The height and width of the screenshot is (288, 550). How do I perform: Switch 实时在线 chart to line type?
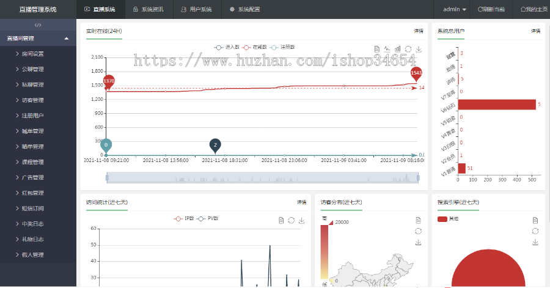387,49
